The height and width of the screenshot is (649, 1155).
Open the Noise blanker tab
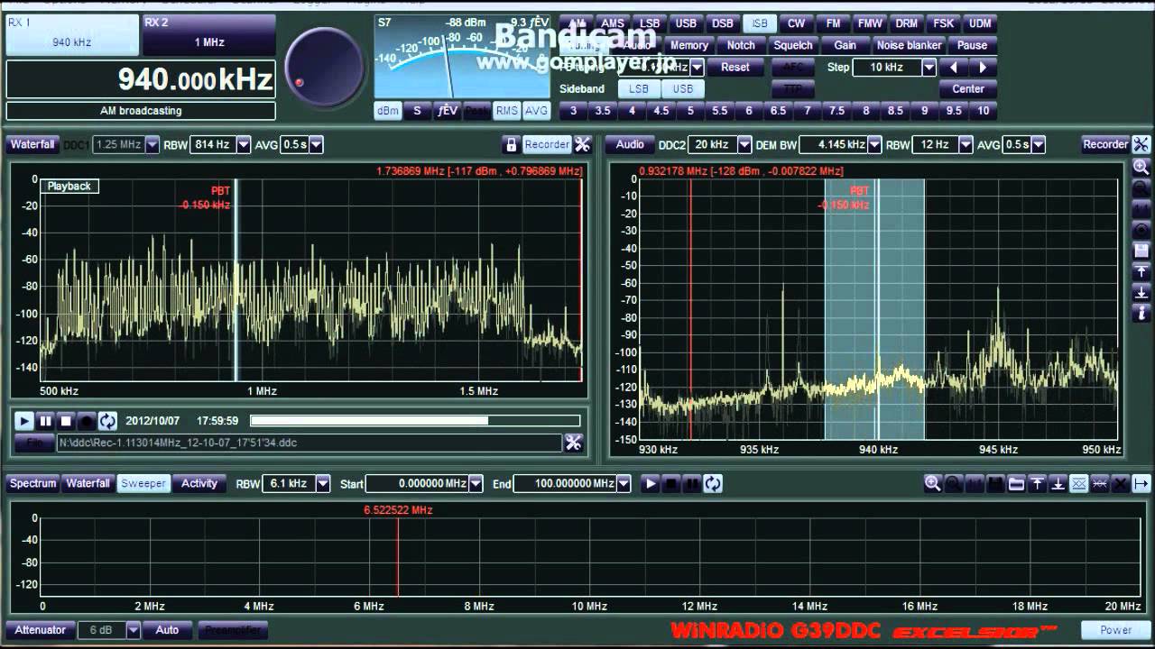(x=910, y=45)
